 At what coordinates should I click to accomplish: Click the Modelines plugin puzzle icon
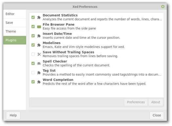pyautogui.click(x=39, y=45)
